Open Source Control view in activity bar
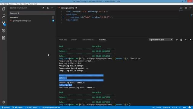 tap(4, 23)
